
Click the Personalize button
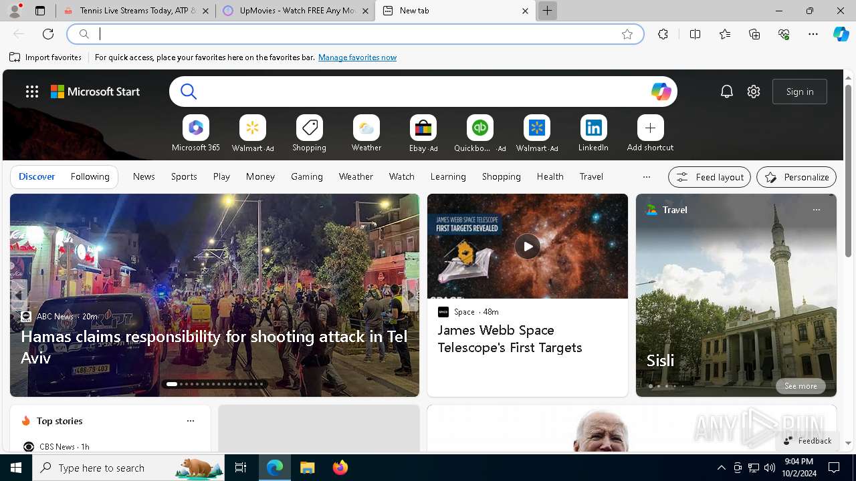pyautogui.click(x=796, y=177)
